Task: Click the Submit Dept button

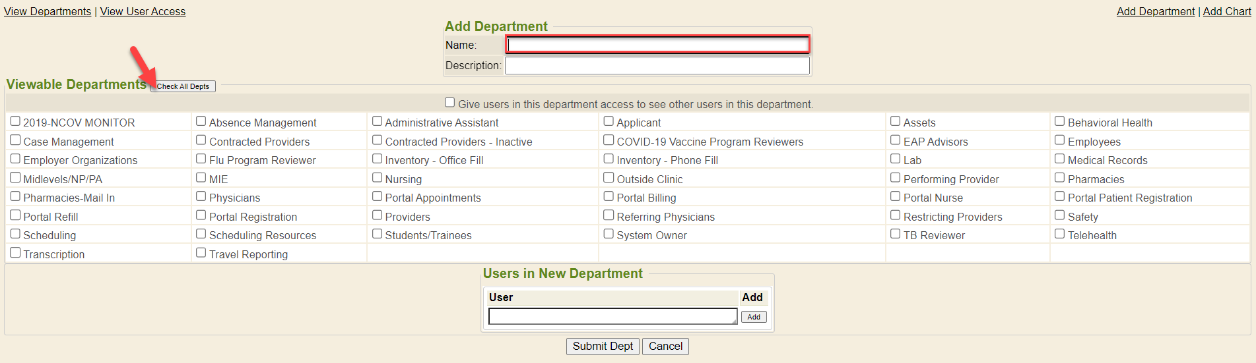Action: (603, 347)
